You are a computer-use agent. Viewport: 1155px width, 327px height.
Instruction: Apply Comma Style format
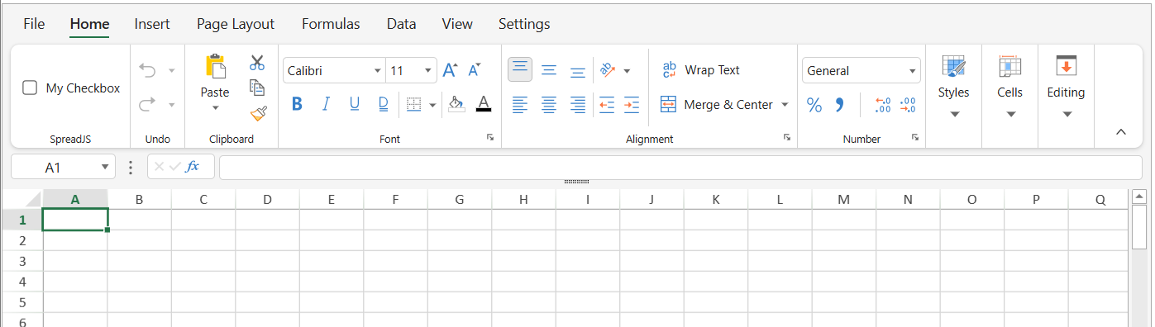pos(839,105)
